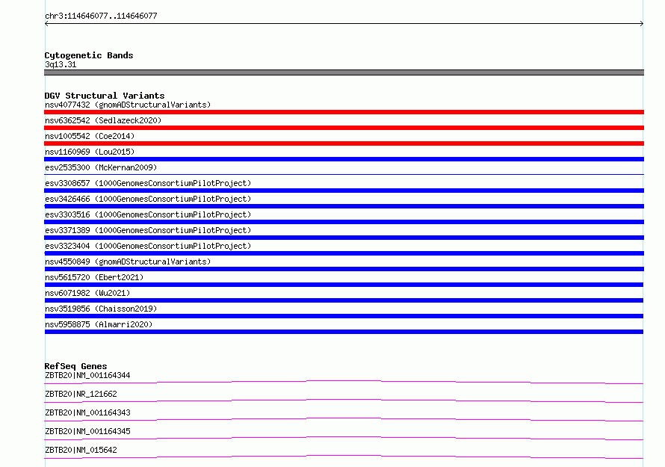Open variant nsv4077432 (gnomADStructuralVariants) label
This screenshot has height=467, width=665.
tap(128, 105)
